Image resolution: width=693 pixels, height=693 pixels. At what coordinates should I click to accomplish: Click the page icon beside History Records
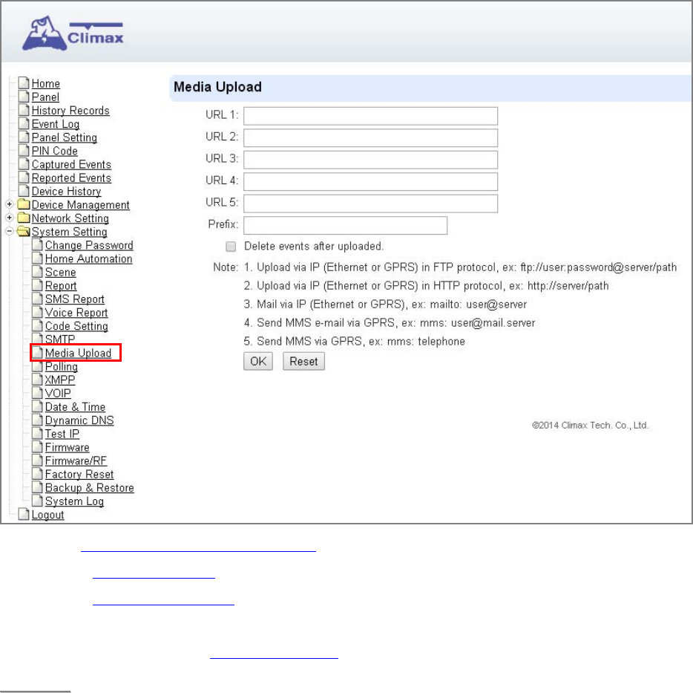click(24, 110)
